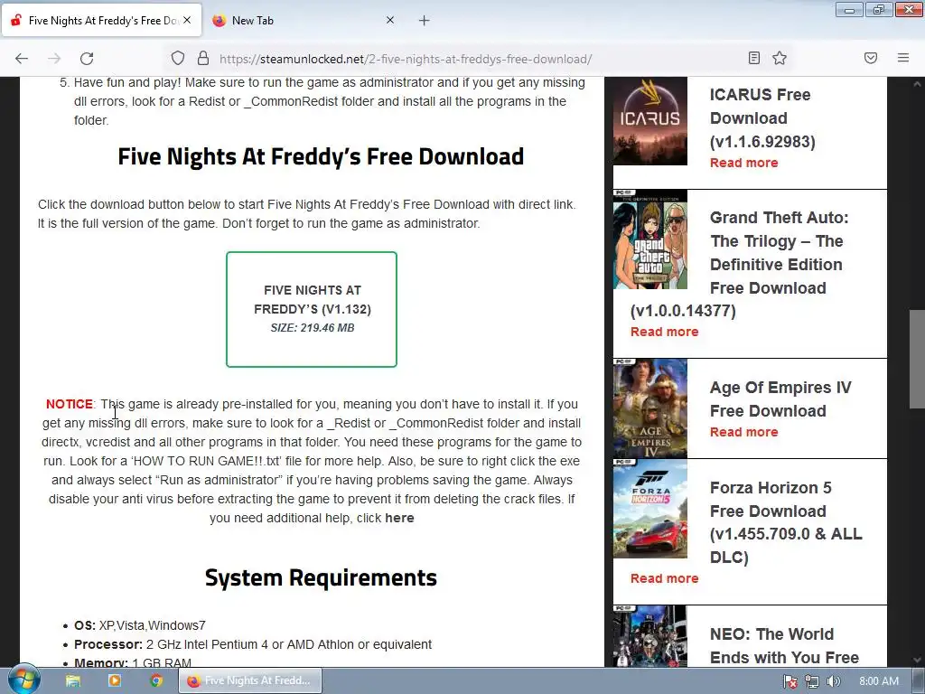The width and height of the screenshot is (925, 694).
Task: Click Read more under Age Of Empires IV
Action: [744, 432]
